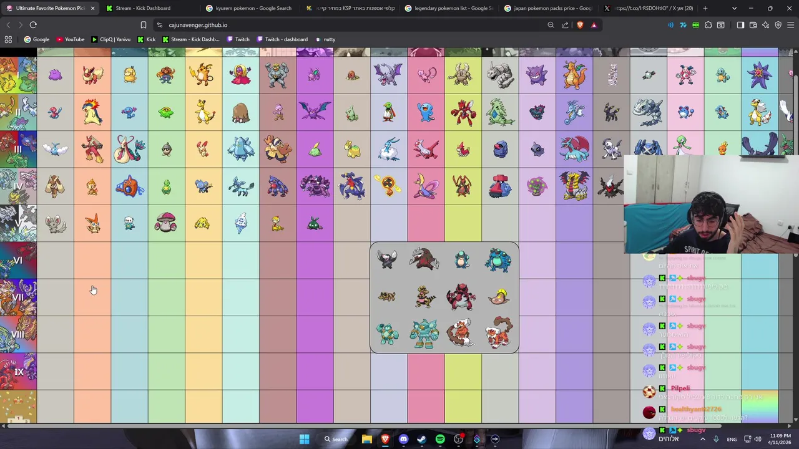This screenshot has height=449, width=799.
Task: Open the Windows Start menu
Action: (304, 439)
